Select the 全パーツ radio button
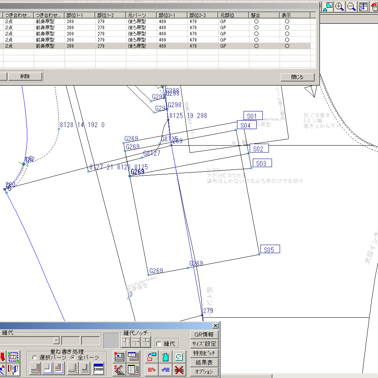378x378 pixels. [x=73, y=358]
